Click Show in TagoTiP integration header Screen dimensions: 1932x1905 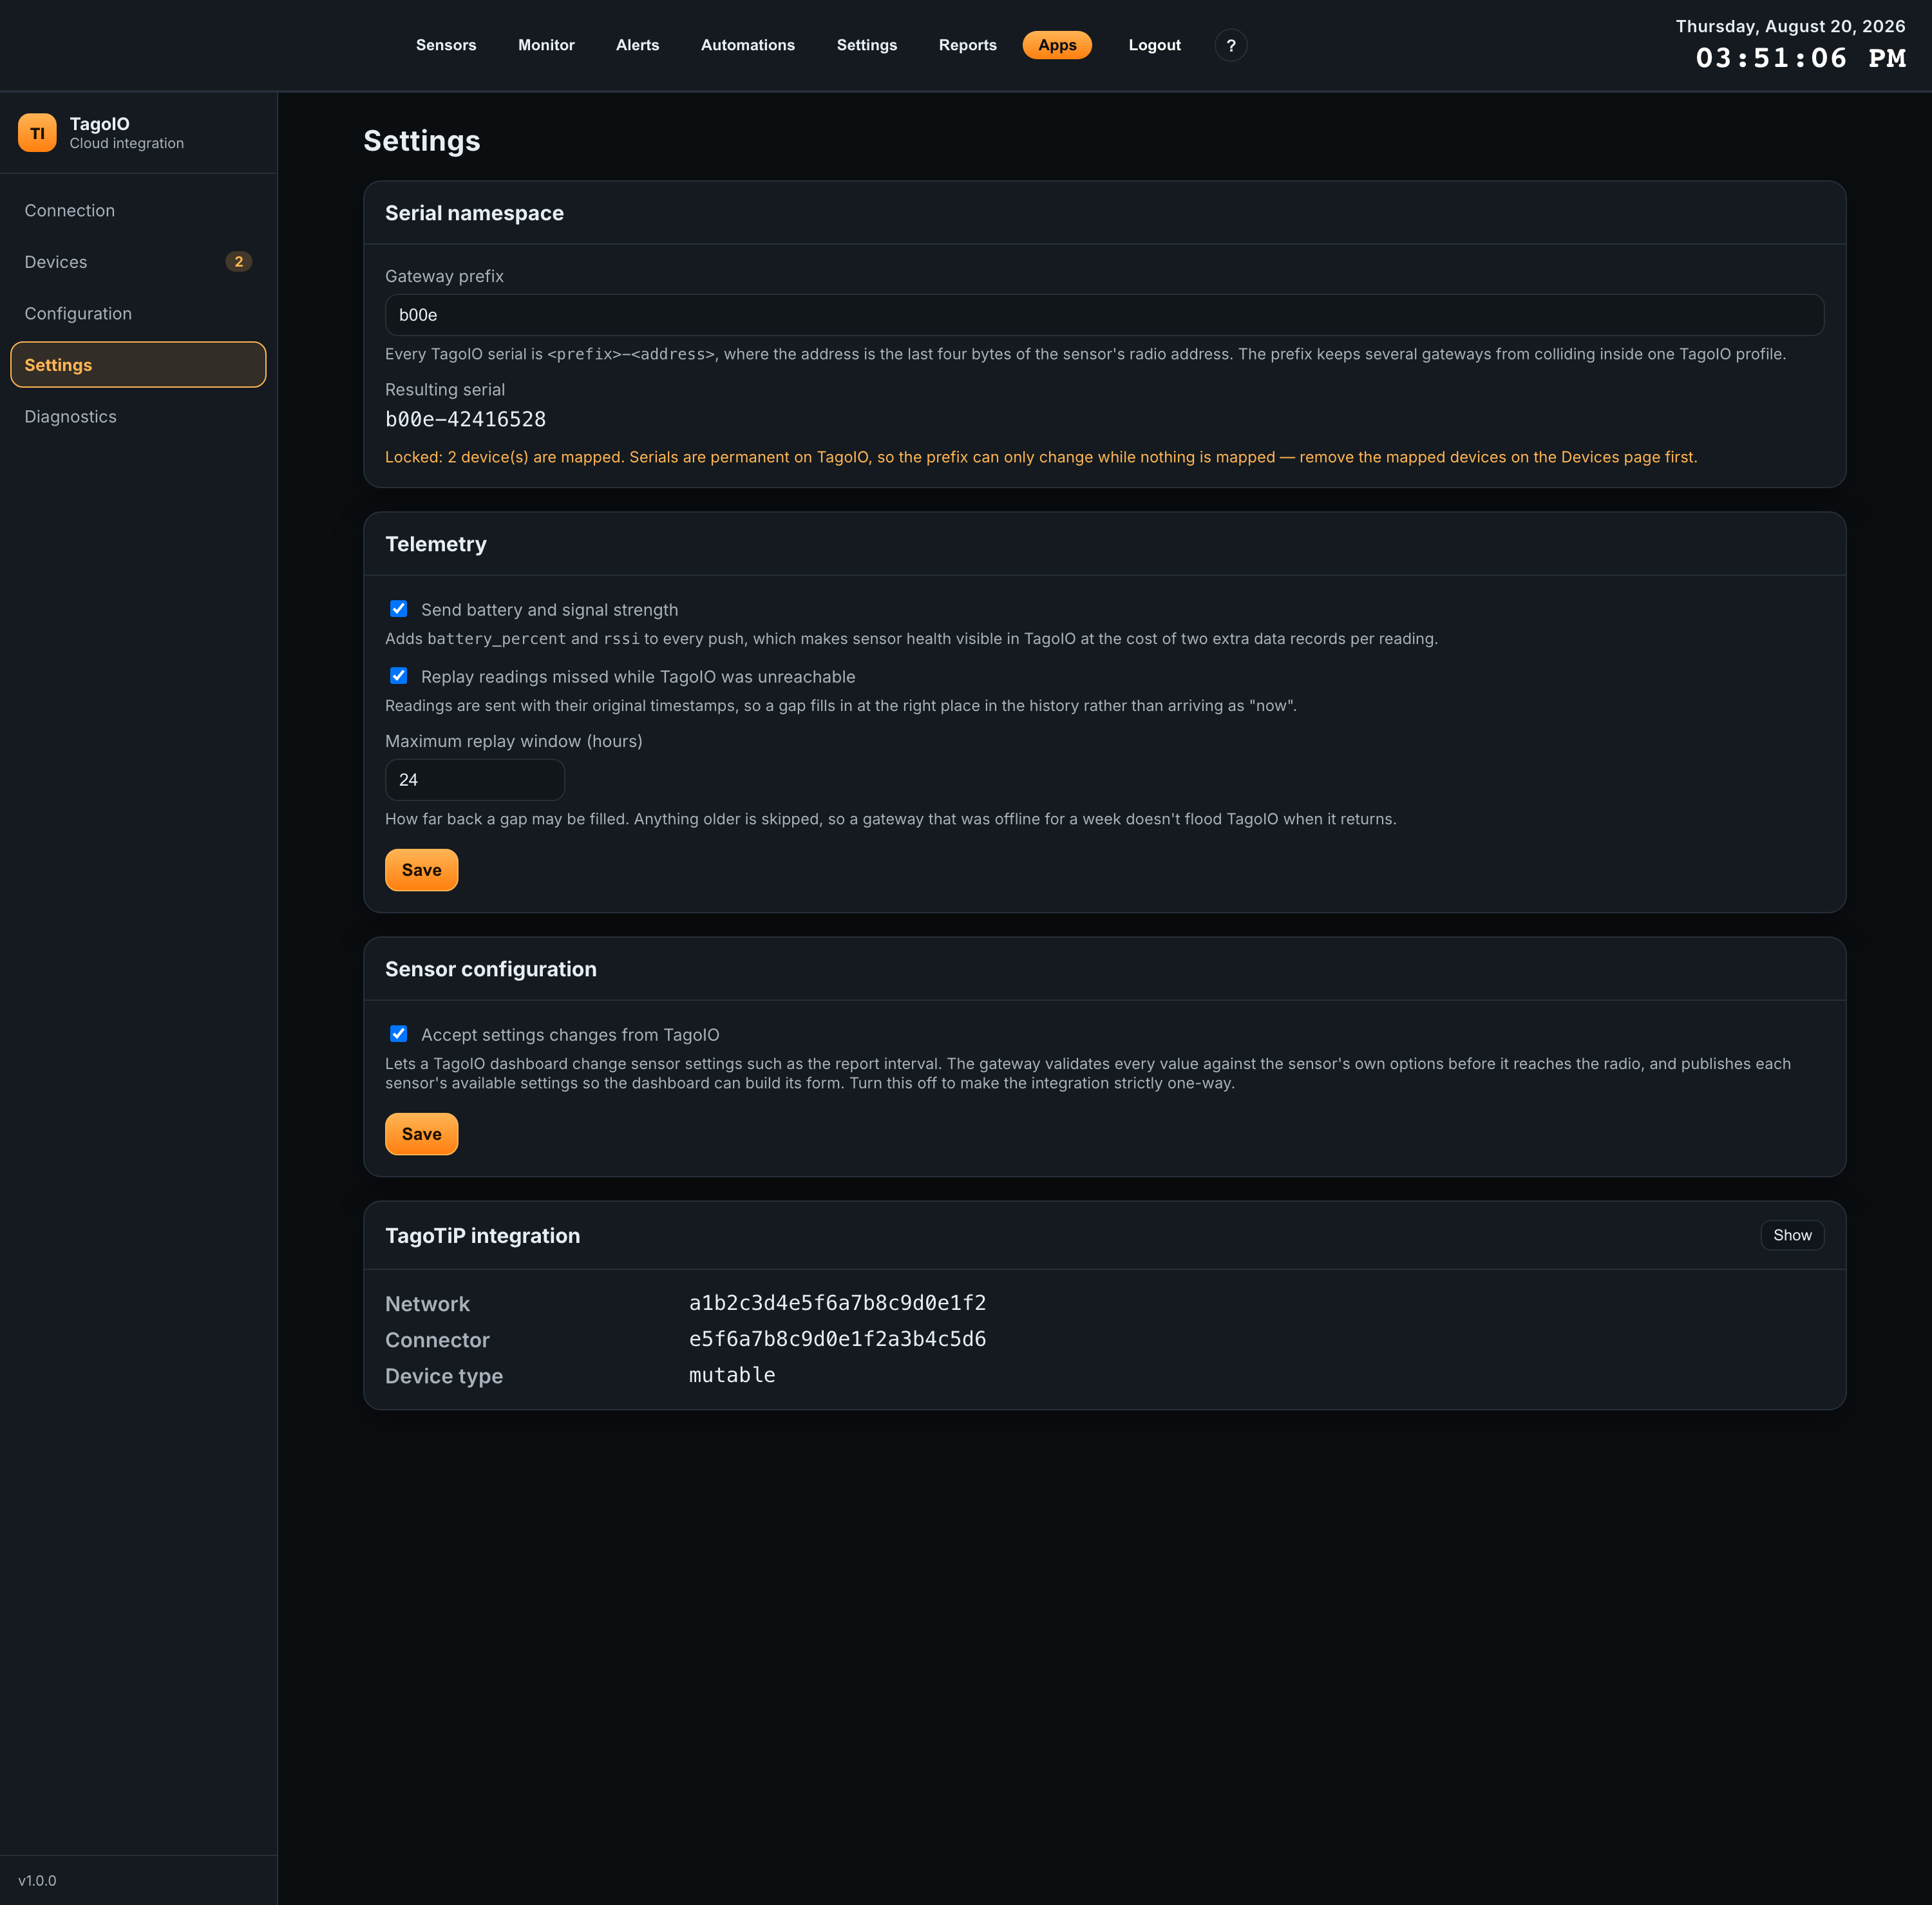pos(1792,1235)
